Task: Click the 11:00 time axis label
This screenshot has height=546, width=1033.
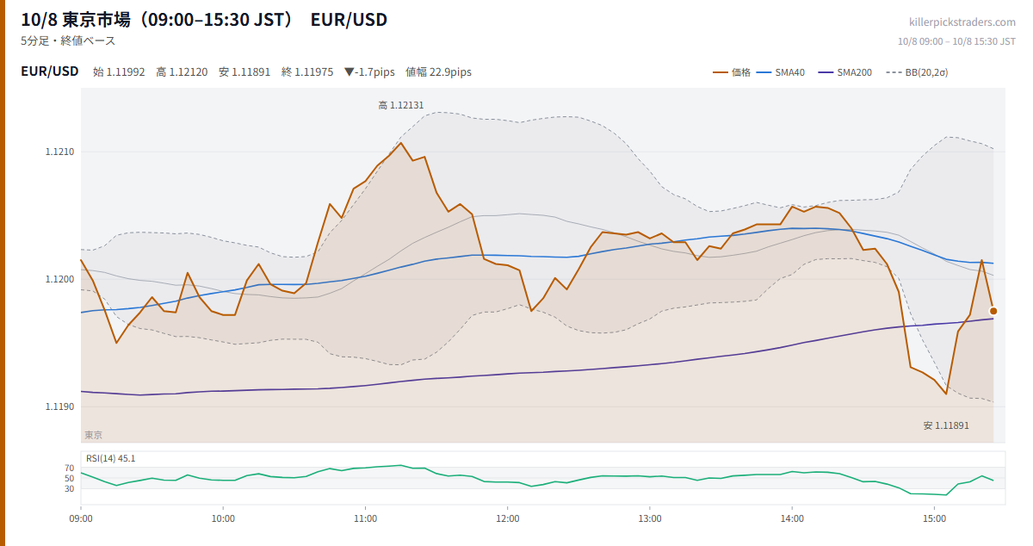Action: coord(365,518)
